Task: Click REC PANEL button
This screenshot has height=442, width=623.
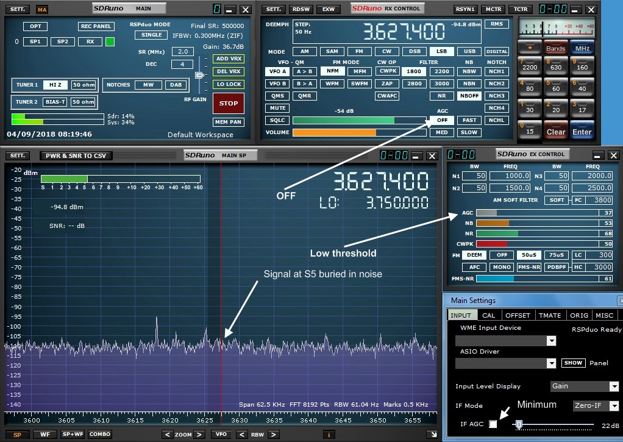Action: point(96,26)
